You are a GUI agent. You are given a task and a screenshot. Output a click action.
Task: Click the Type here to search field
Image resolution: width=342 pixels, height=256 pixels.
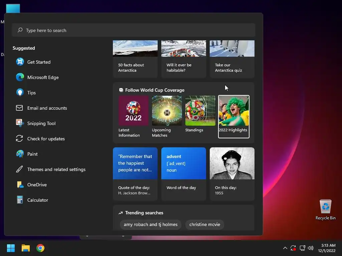pyautogui.click(x=134, y=30)
